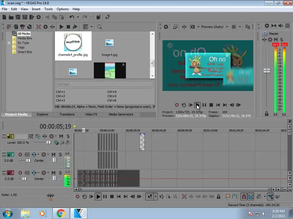Image resolution: width=293 pixels, height=219 pixels.
Task: Open the media Views dropdown arrow
Action: tap(92, 27)
